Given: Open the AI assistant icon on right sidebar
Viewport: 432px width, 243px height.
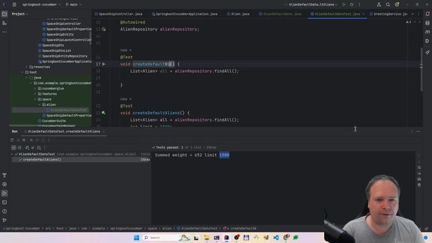Looking at the screenshot, I should point(427,52).
